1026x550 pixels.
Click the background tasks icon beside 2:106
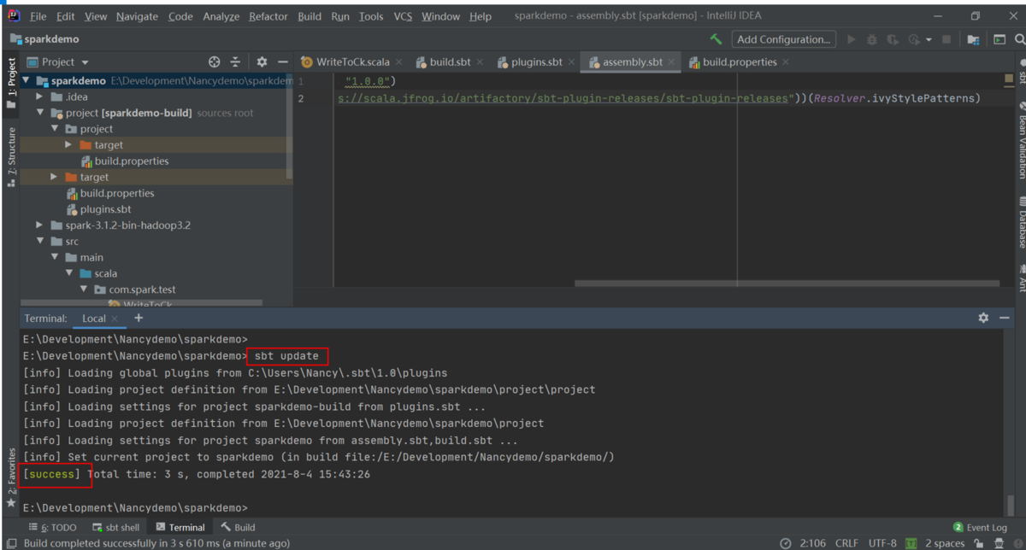click(786, 543)
